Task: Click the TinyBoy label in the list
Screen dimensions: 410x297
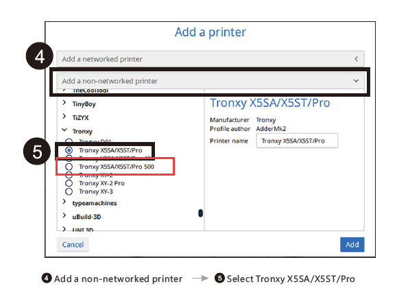Action: (x=84, y=104)
